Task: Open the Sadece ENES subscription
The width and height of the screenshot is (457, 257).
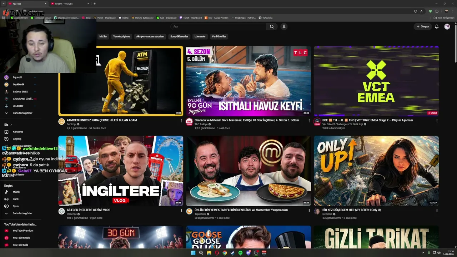Action: click(21, 92)
